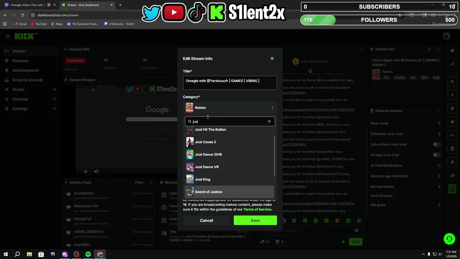Cancel editing stream info
The width and height of the screenshot is (460, 259).
tap(206, 221)
